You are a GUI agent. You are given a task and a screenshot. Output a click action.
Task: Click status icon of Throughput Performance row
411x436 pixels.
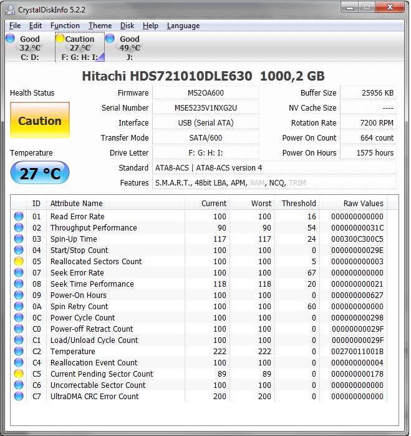[19, 227]
